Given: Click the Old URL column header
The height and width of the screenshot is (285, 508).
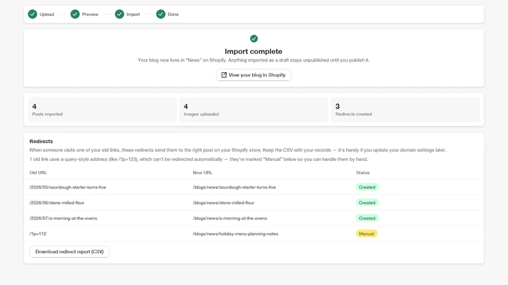Looking at the screenshot, I should (x=38, y=172).
